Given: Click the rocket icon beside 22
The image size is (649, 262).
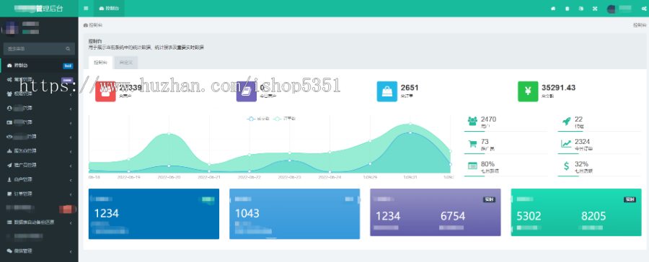Looking at the screenshot, I should tap(566, 121).
